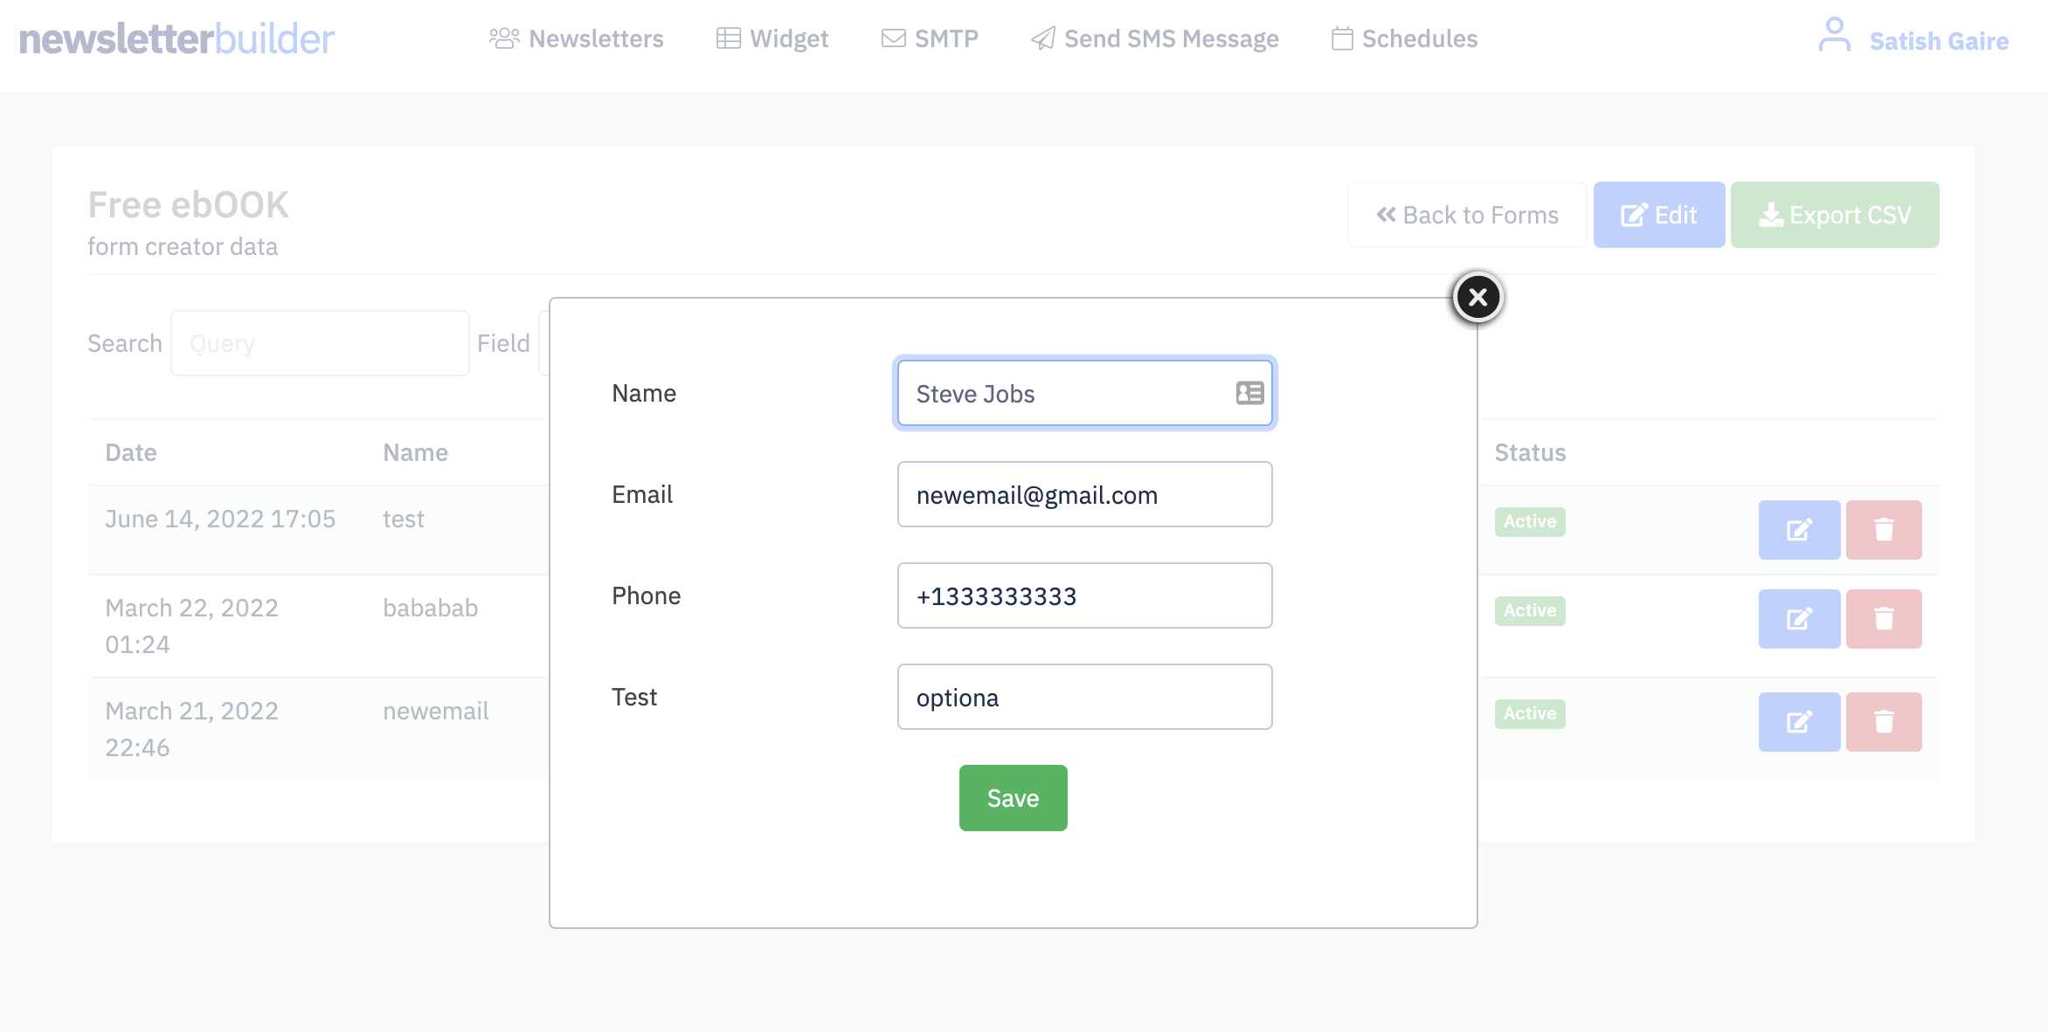Viewport: 2048px width, 1032px height.
Task: Delete the bababab row entry
Action: [x=1884, y=619]
